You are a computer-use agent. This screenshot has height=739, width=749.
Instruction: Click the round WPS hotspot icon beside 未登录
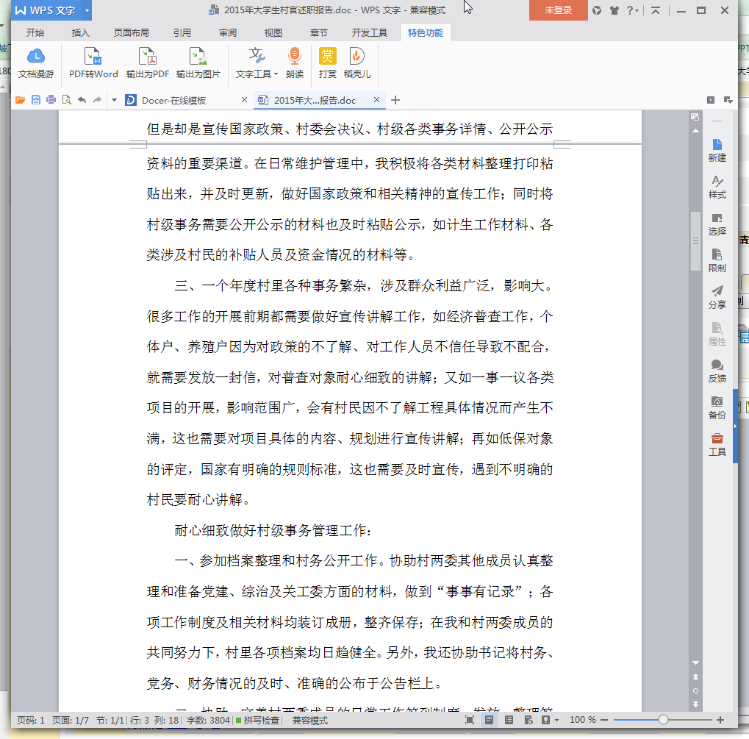click(x=597, y=10)
